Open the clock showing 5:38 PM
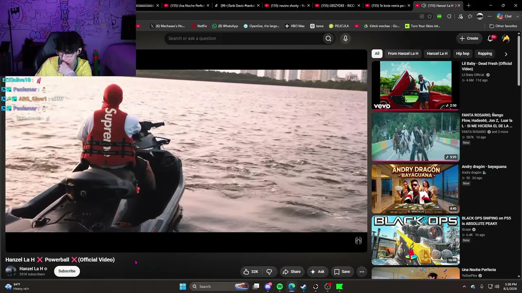 [511, 286]
